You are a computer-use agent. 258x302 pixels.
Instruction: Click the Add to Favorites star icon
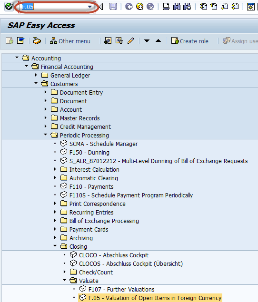pyautogui.click(x=108, y=41)
